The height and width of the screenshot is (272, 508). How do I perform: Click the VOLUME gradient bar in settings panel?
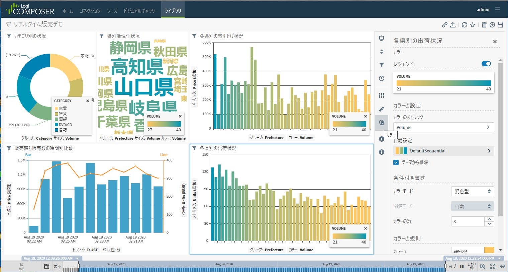tap(443, 83)
